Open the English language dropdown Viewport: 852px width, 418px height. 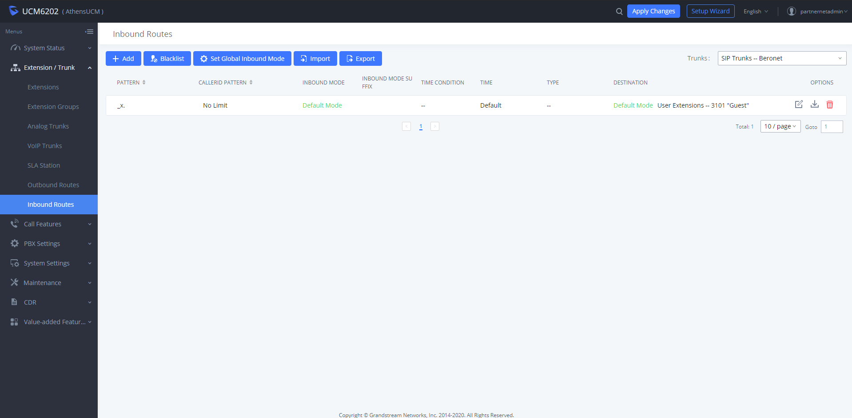coord(755,12)
